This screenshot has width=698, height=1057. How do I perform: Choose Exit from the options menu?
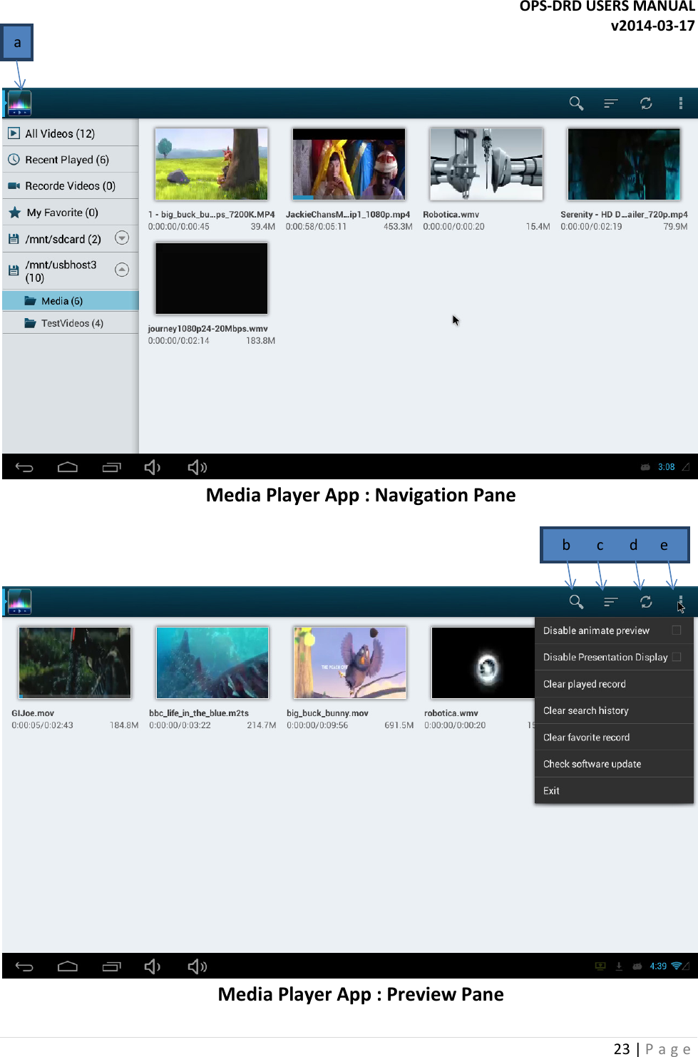(550, 790)
